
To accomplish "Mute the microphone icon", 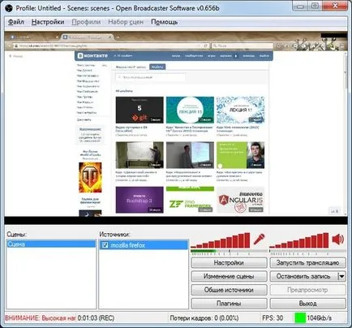I will 259,240.
